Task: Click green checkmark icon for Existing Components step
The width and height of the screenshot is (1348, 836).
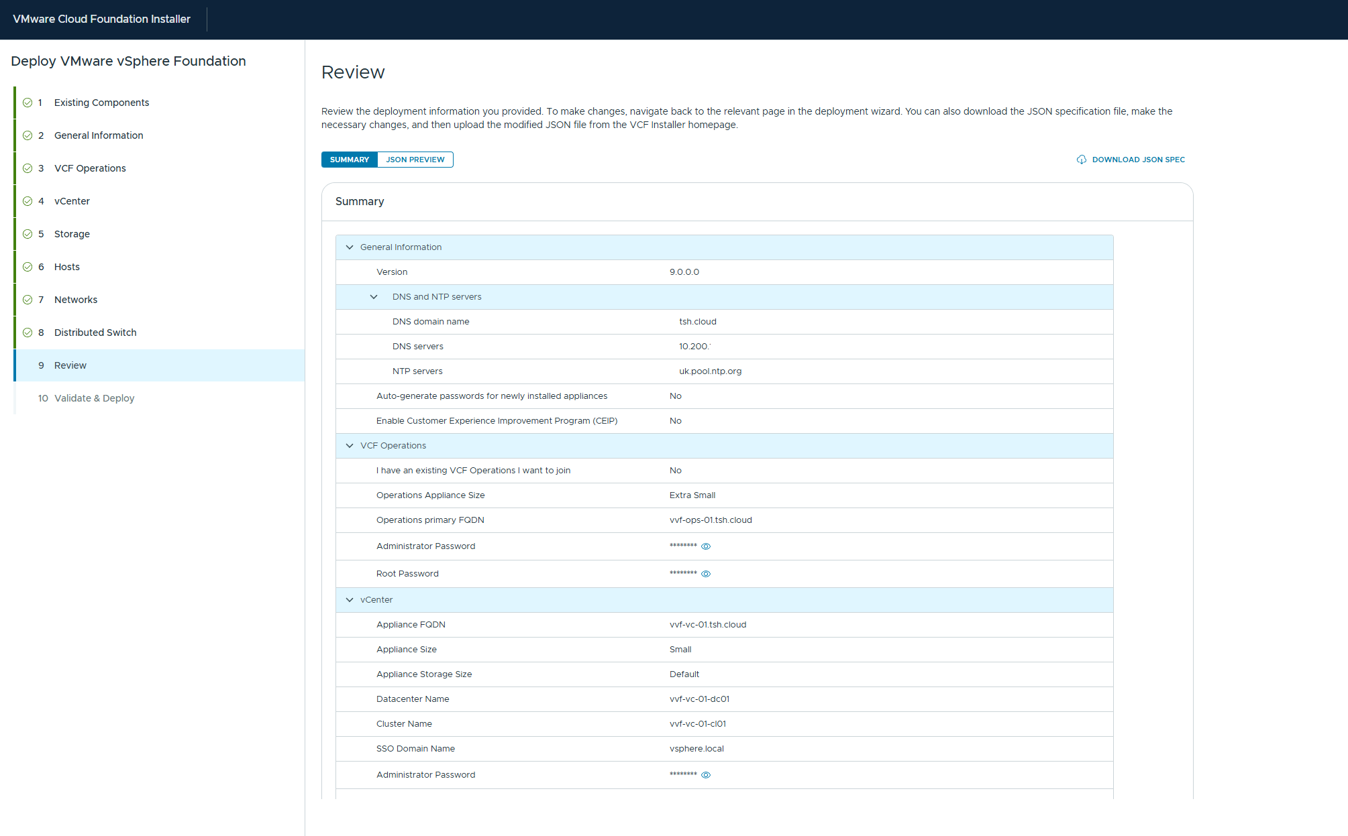Action: [28, 103]
